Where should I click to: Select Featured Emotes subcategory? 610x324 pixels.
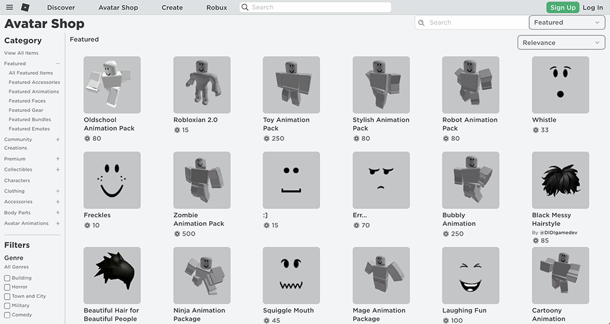click(x=29, y=129)
